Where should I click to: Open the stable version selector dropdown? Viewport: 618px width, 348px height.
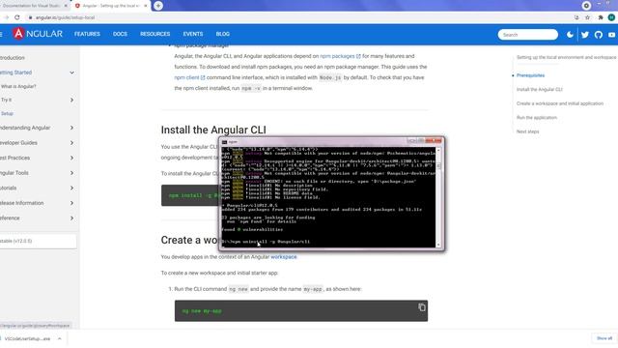pyautogui.click(x=38, y=241)
